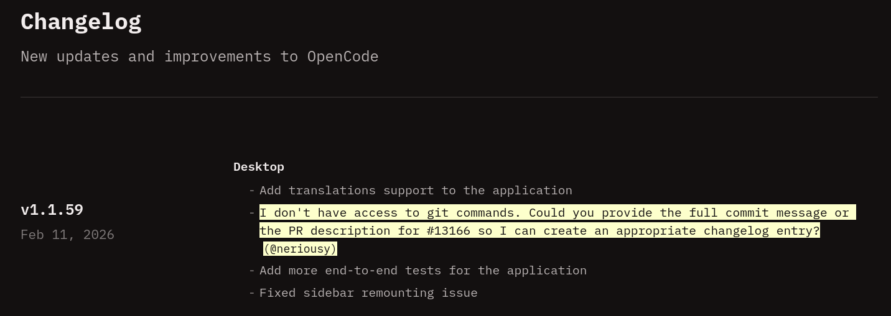Click 'Fixed sidebar remounting issue' entry
891x316 pixels.
(368, 293)
